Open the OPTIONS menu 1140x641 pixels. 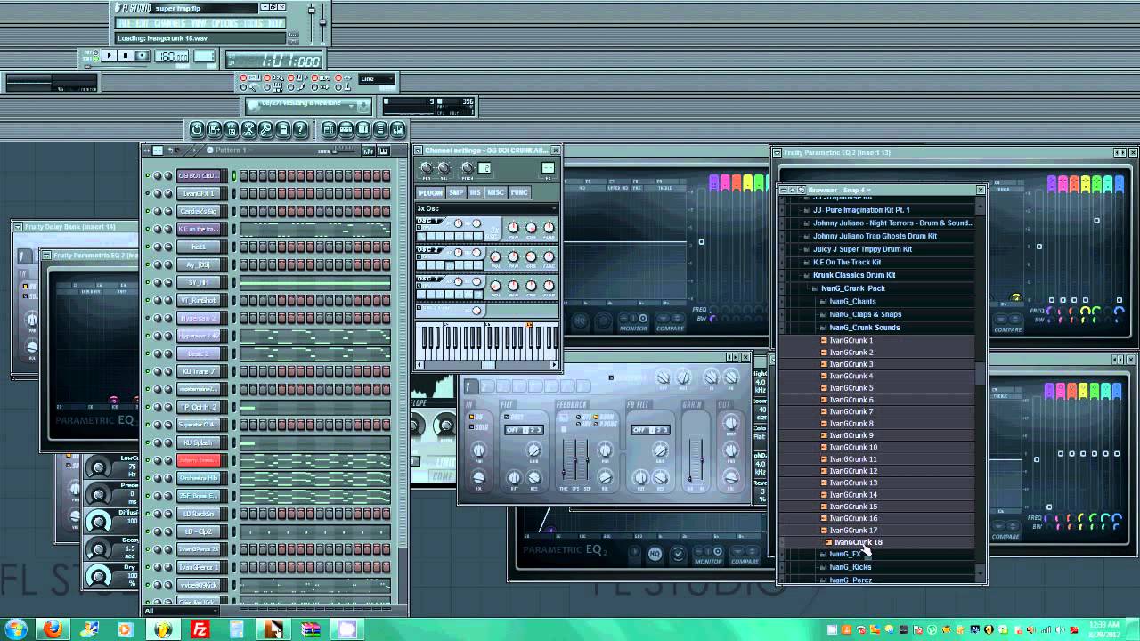(224, 23)
